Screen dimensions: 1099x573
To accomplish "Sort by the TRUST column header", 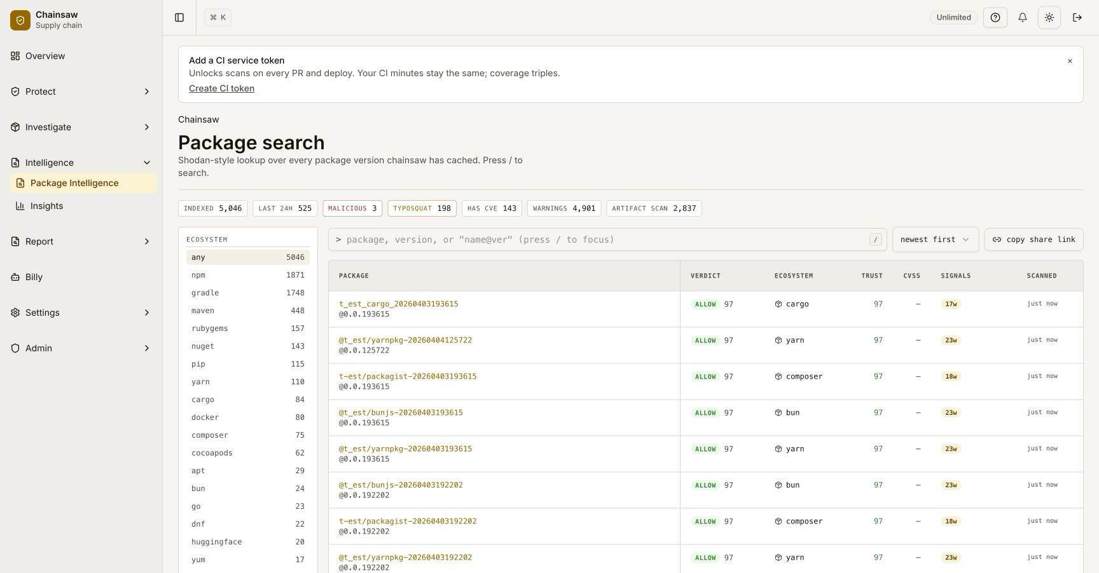I will (872, 276).
